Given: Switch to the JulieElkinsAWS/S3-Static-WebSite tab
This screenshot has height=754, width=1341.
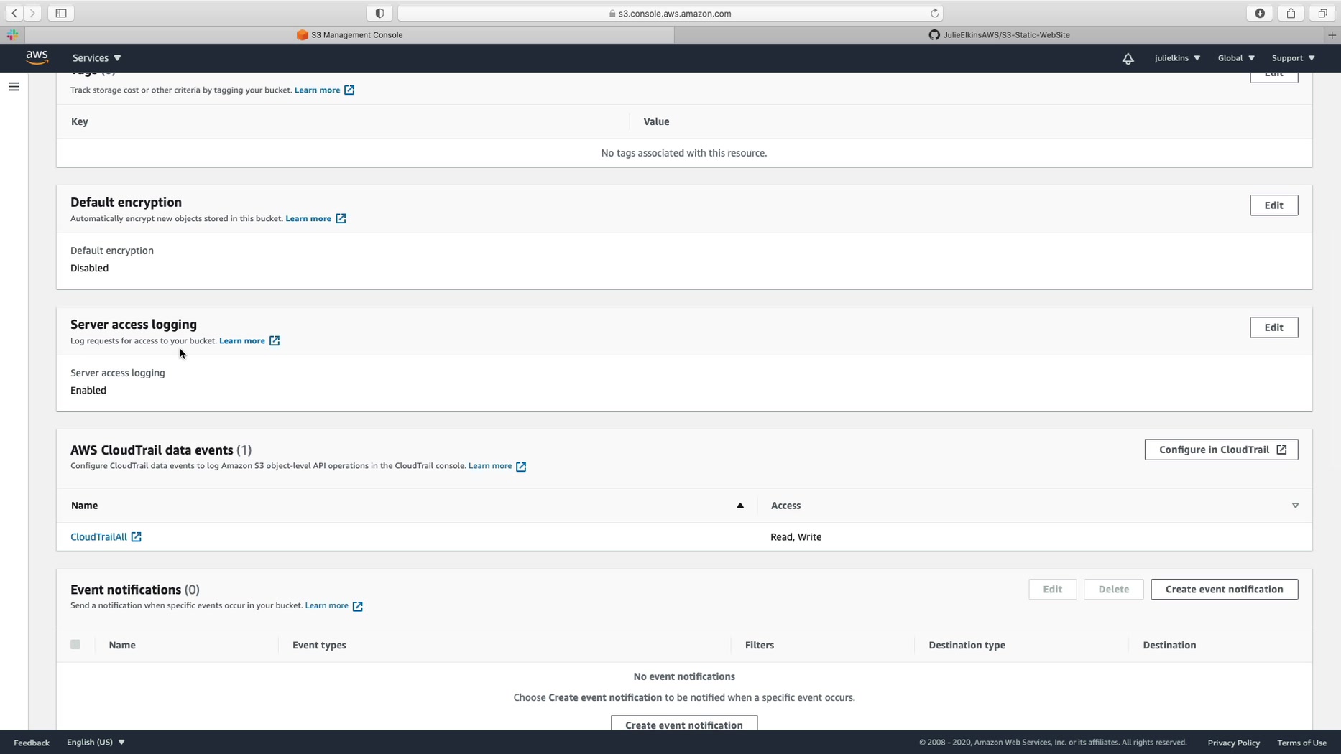Looking at the screenshot, I should [x=999, y=34].
